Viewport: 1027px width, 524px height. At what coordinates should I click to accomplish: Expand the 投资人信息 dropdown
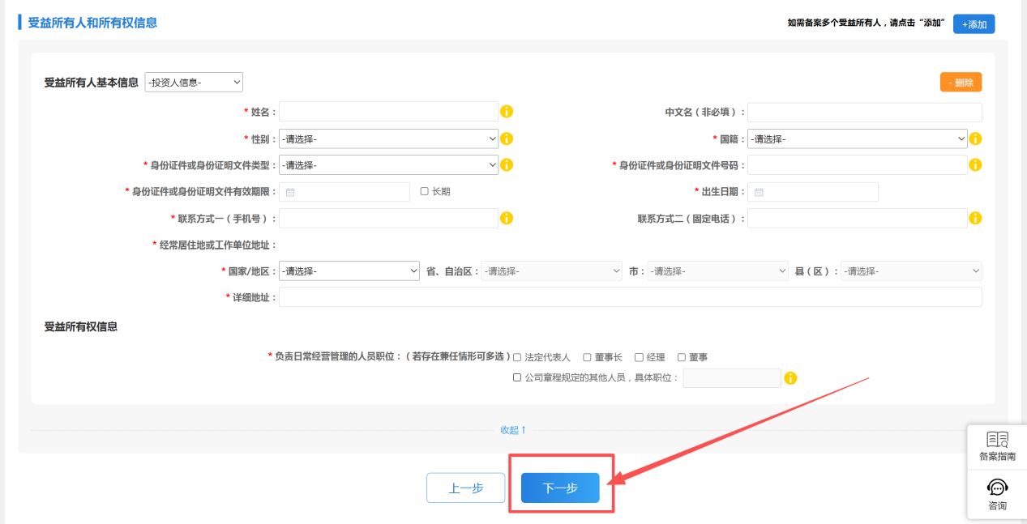coord(194,83)
